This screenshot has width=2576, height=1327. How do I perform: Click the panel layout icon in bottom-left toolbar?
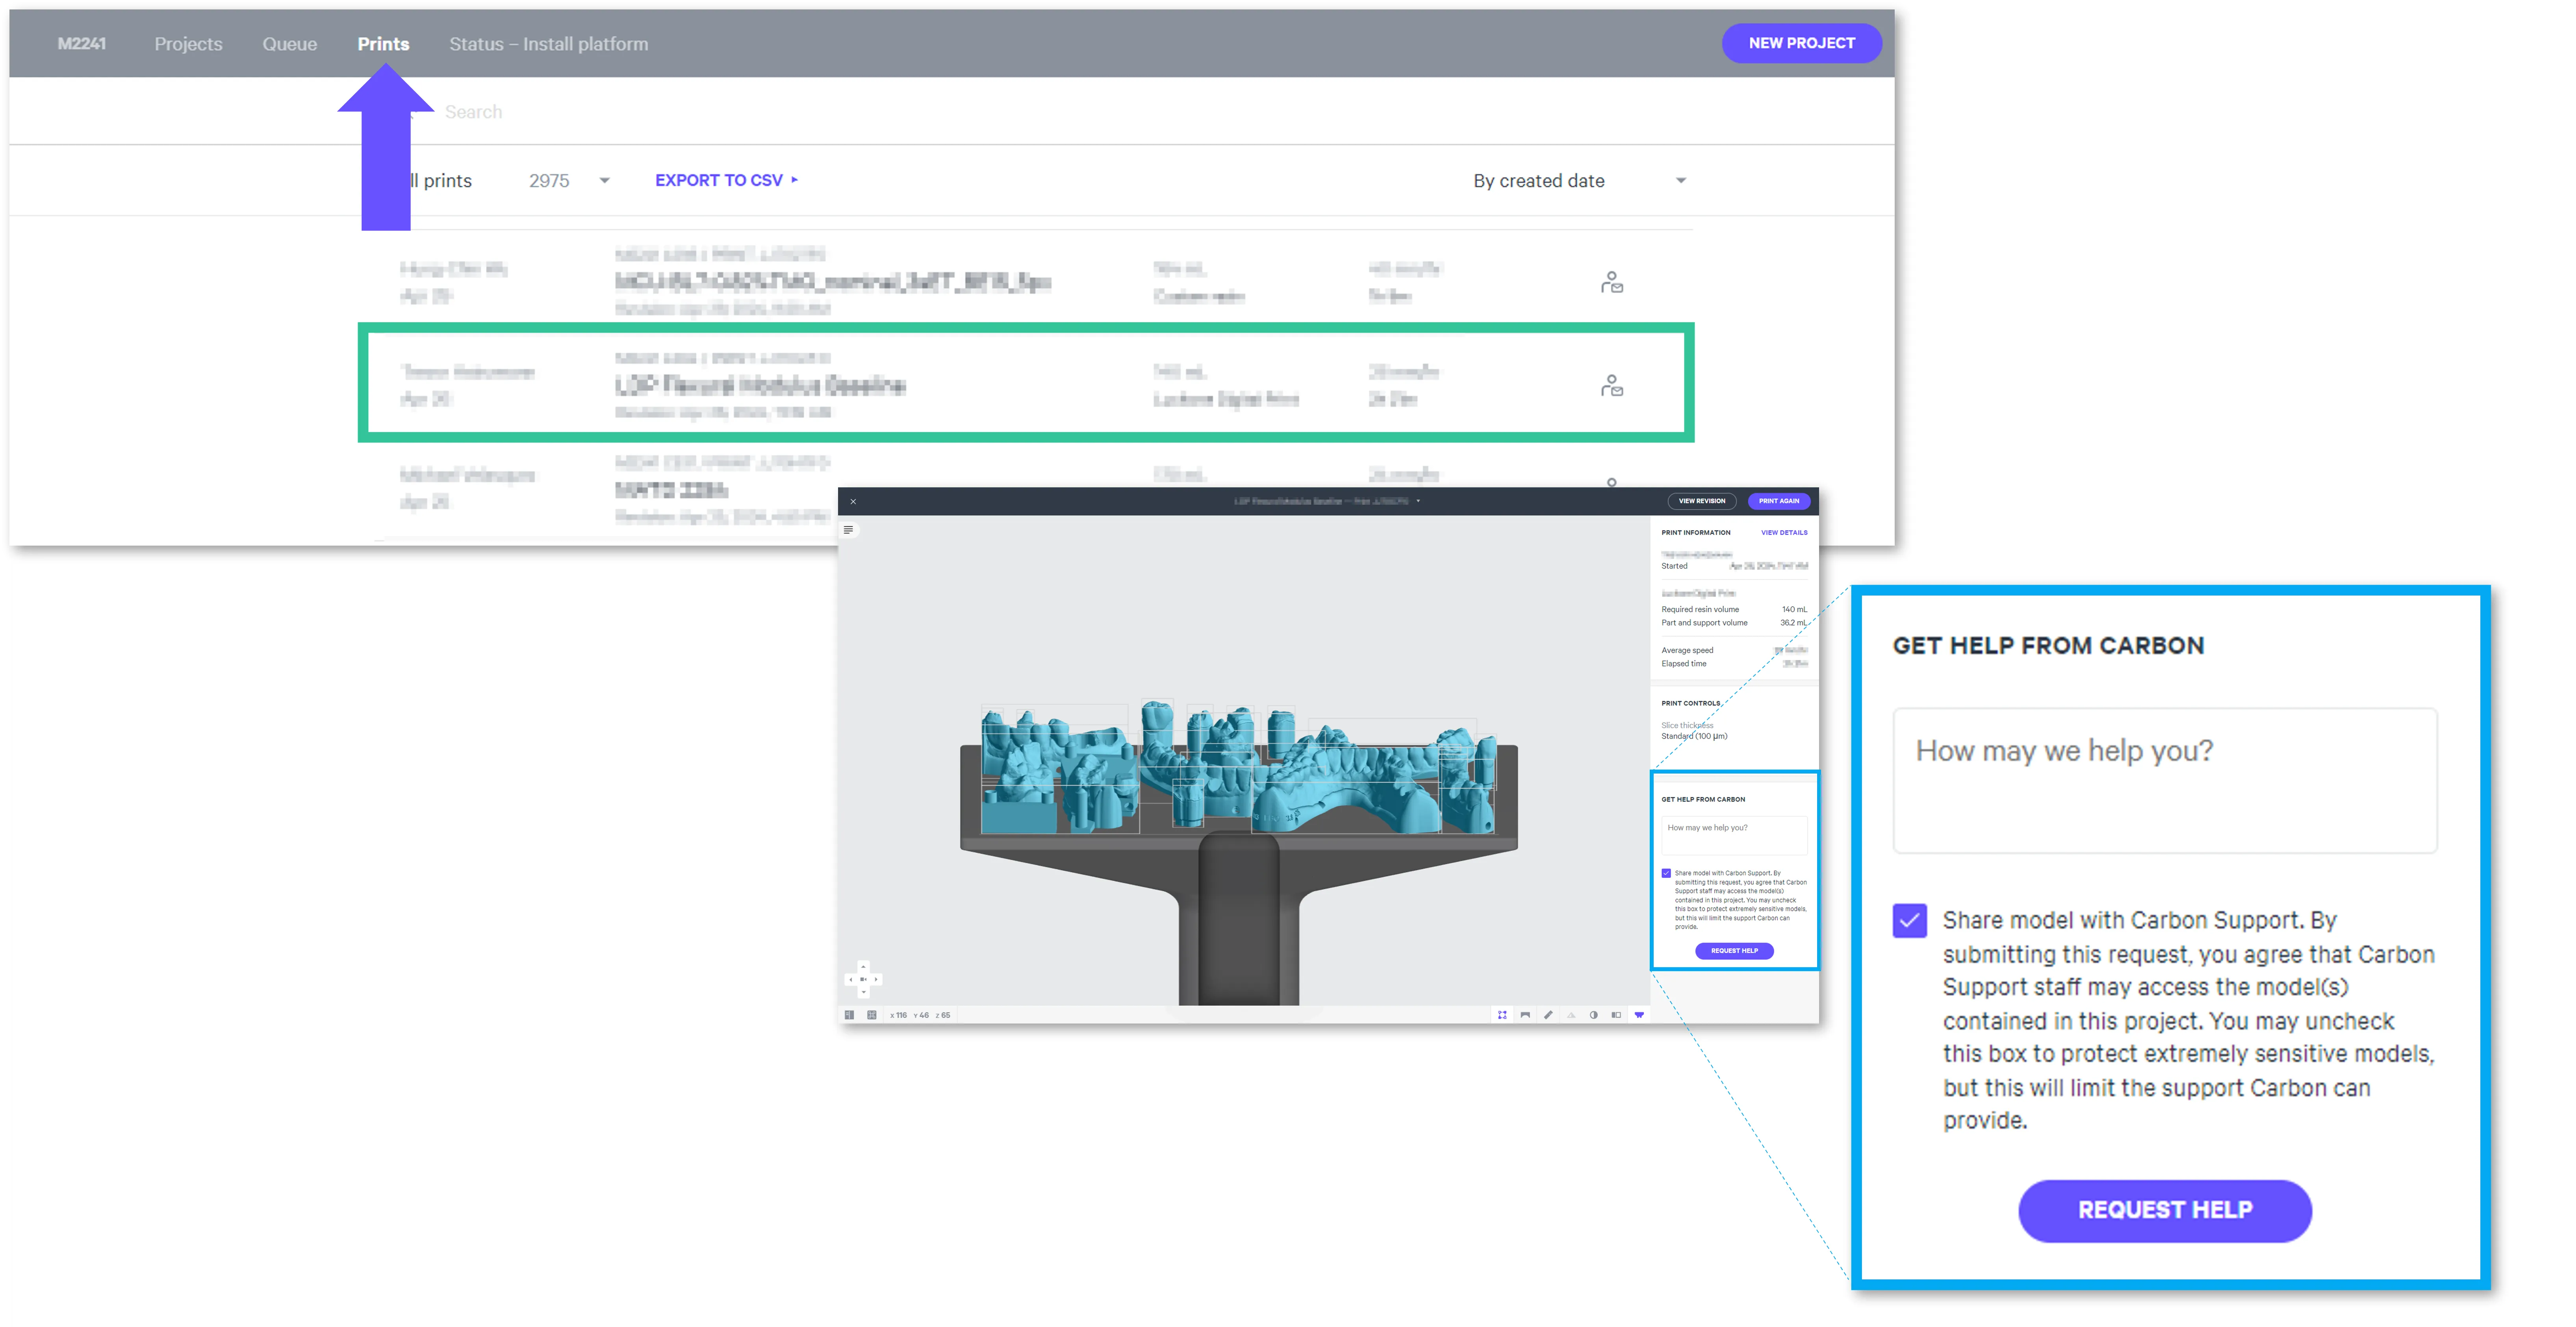coord(849,1015)
